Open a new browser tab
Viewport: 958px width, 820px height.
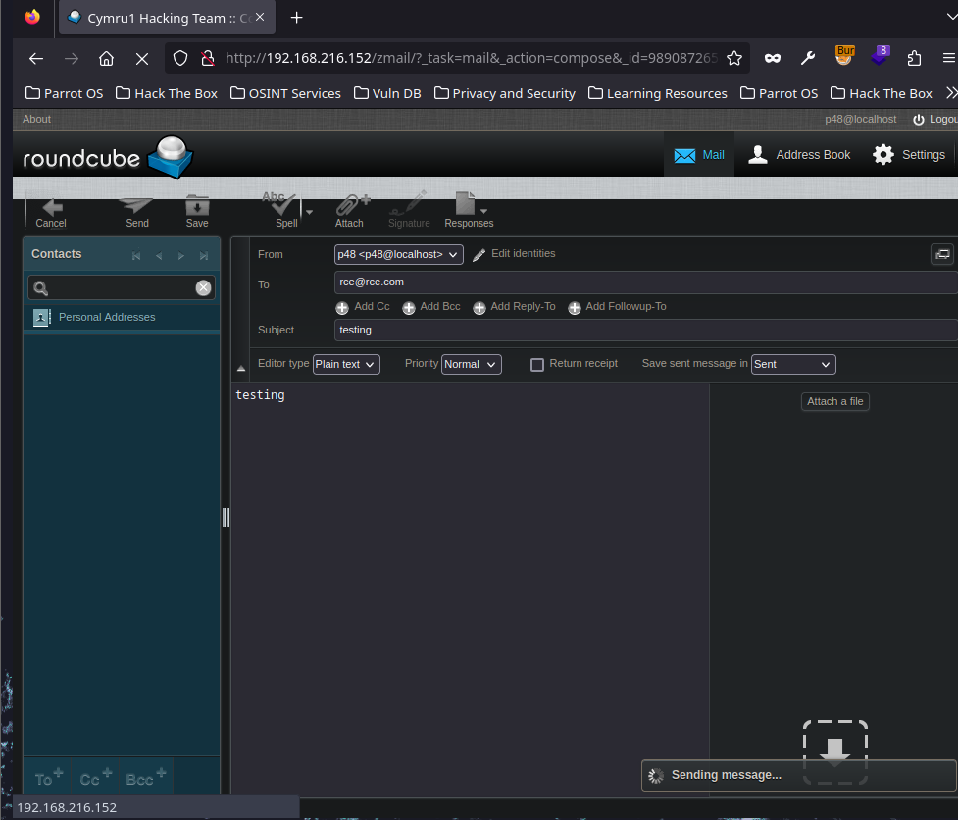[x=296, y=18]
